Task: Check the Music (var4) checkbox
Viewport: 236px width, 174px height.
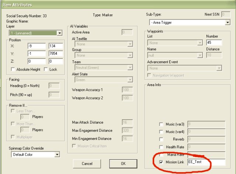Action: click(x=161, y=132)
